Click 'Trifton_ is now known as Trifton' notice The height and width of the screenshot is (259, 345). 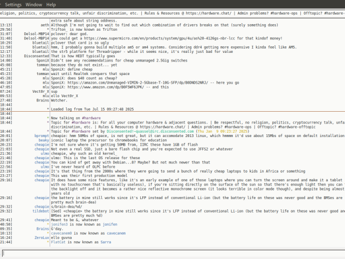coord(84,30)
